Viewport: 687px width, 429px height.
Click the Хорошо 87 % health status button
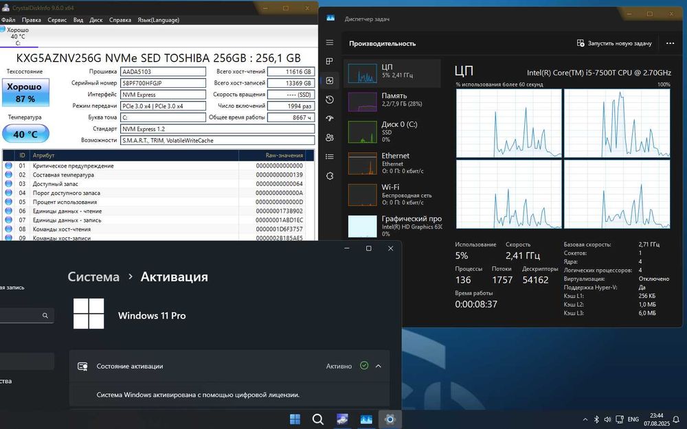point(25,93)
